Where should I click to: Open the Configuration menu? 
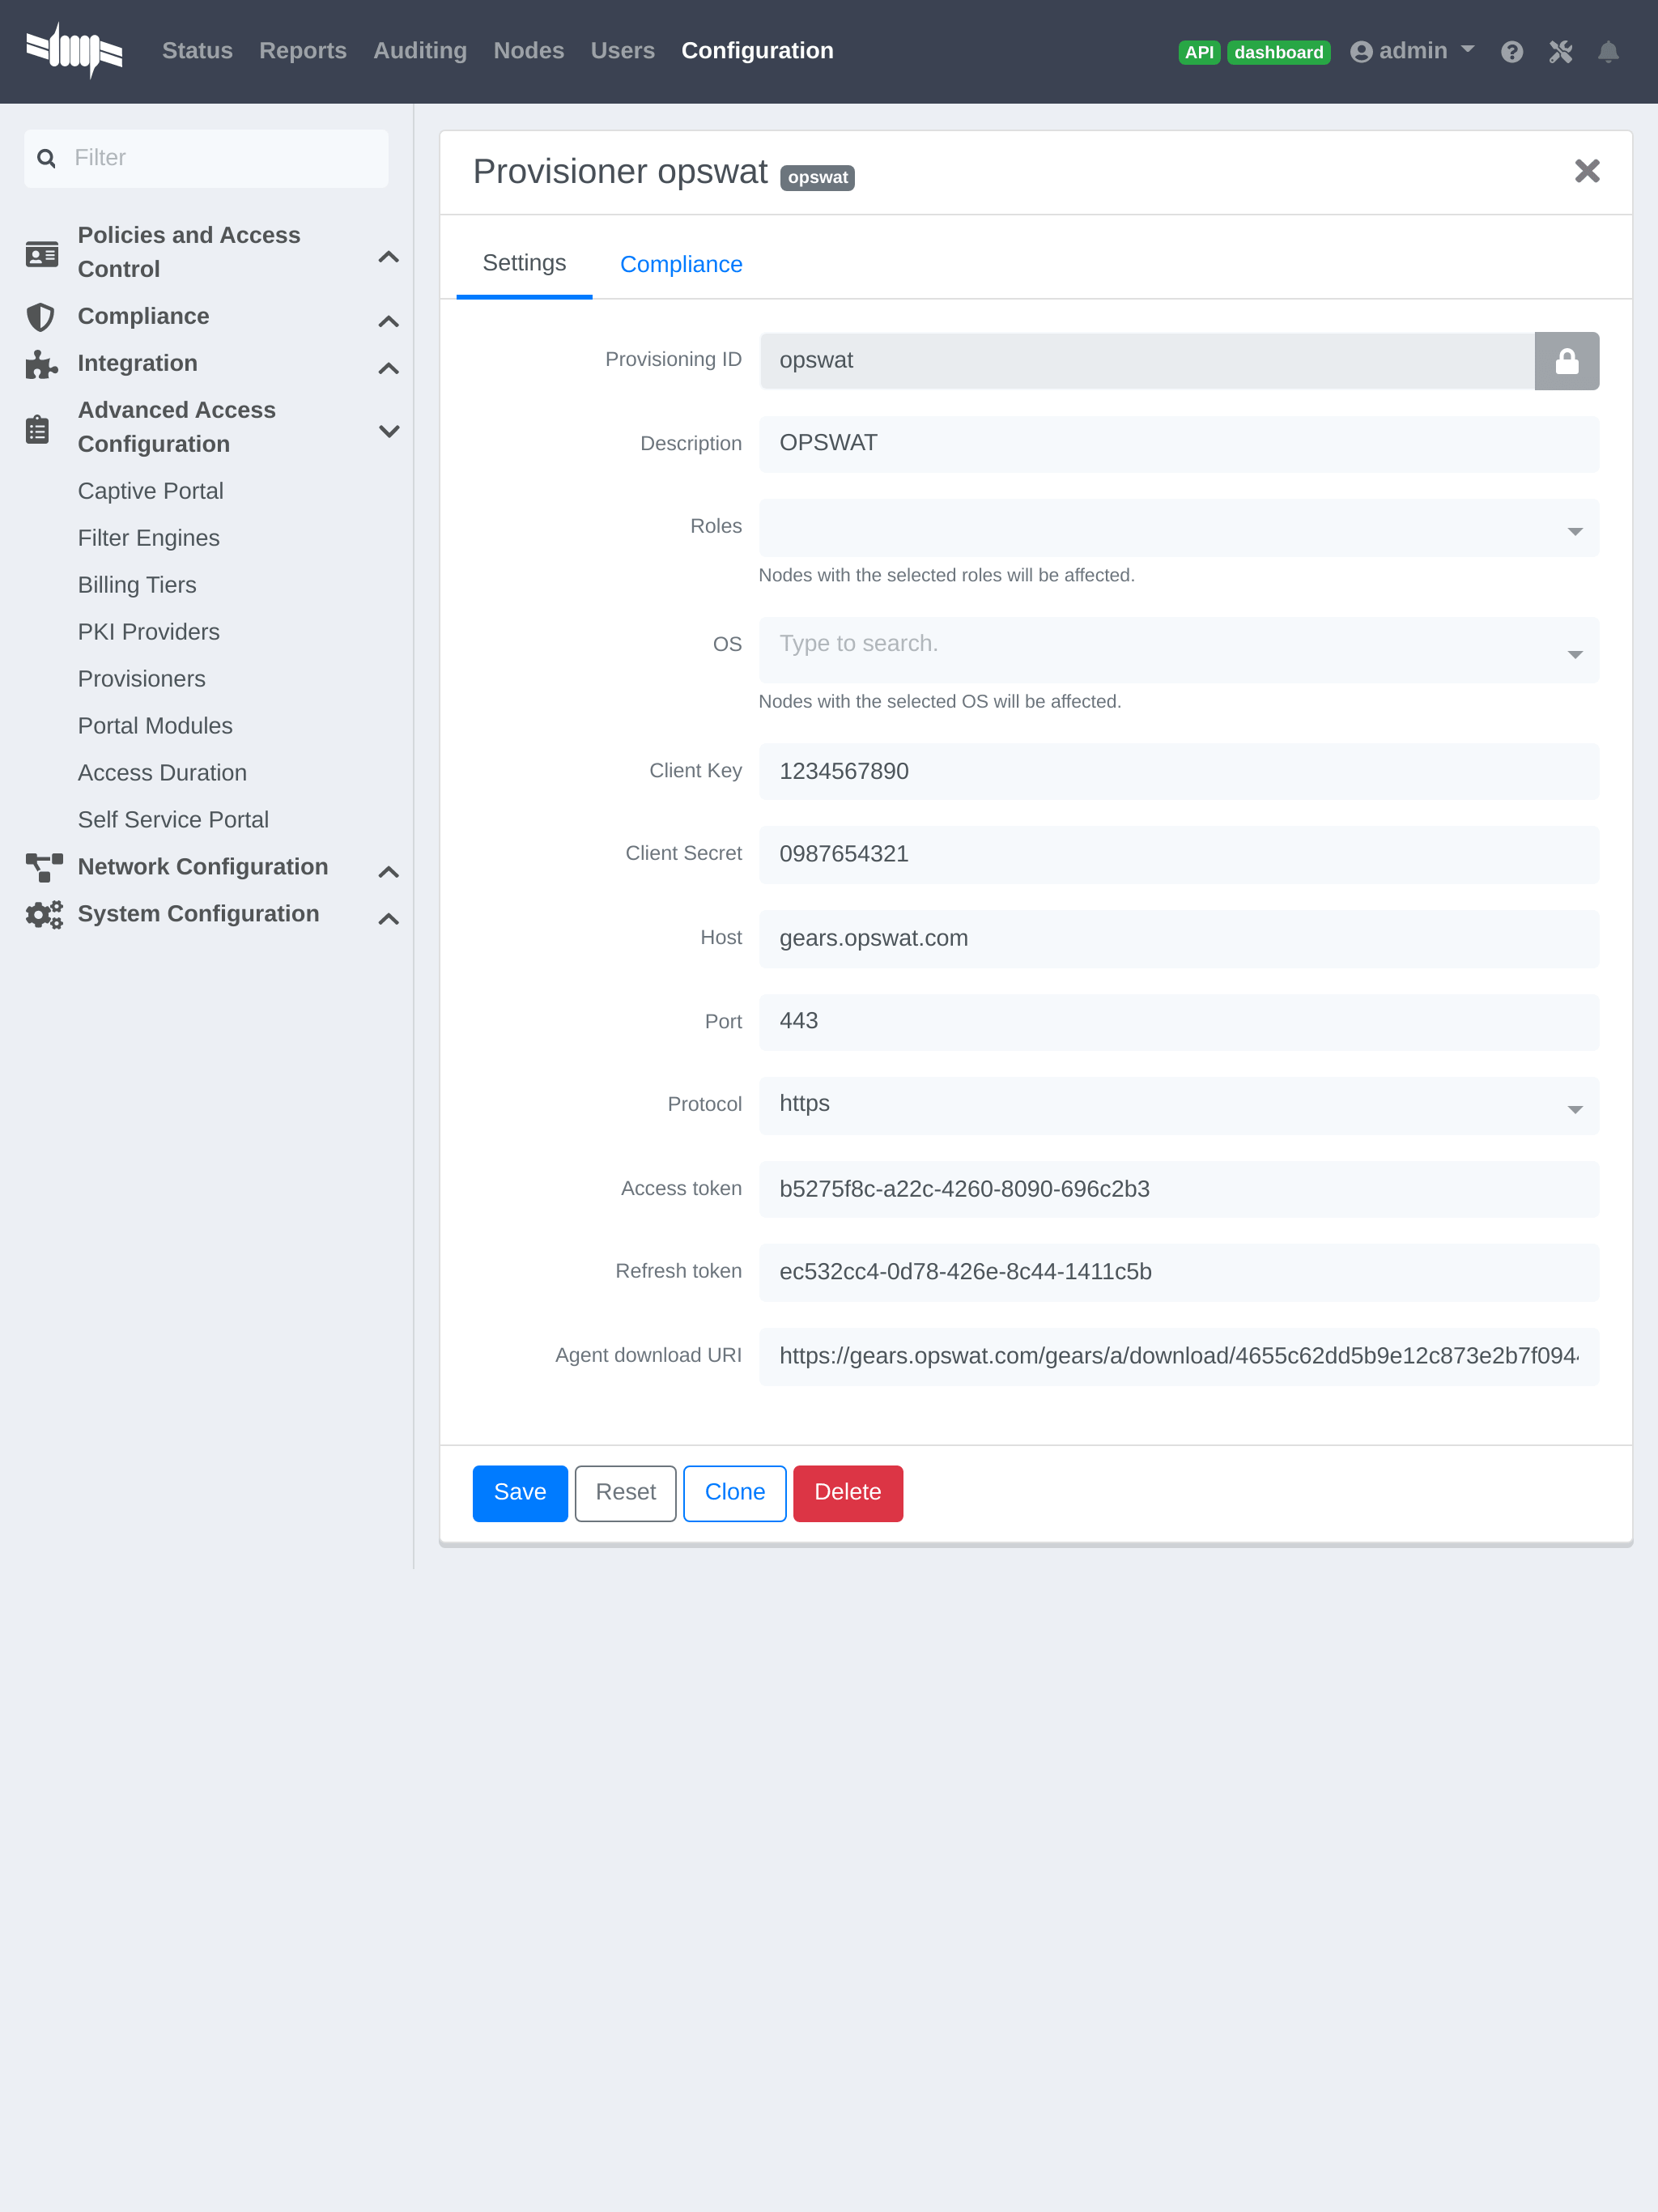point(757,51)
